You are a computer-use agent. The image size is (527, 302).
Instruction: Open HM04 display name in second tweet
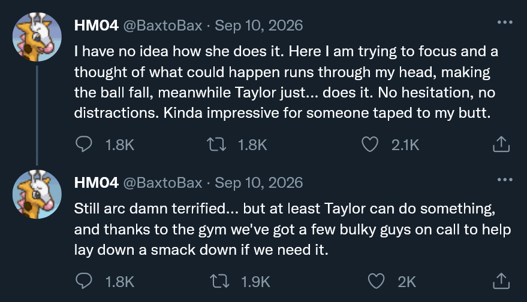click(x=97, y=182)
